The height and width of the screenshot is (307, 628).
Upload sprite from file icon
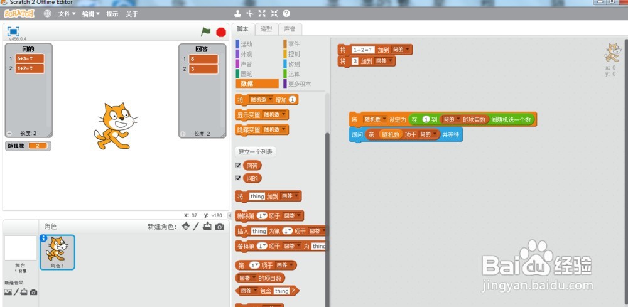(207, 226)
